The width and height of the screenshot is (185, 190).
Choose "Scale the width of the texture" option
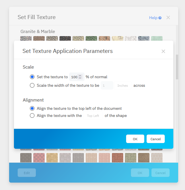[x=32, y=85]
